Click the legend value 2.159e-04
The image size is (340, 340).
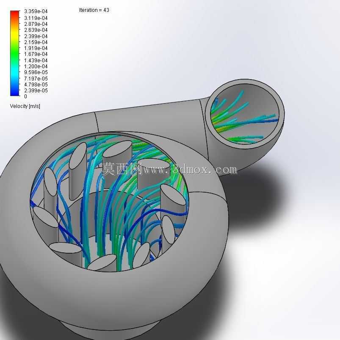point(36,42)
